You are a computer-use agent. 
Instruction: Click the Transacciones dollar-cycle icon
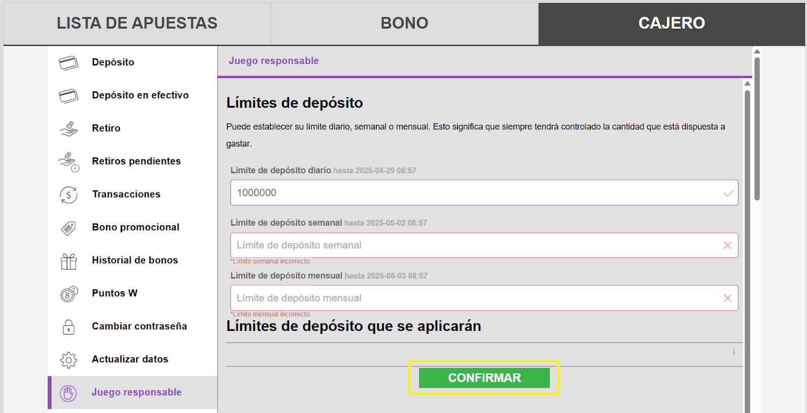click(69, 195)
